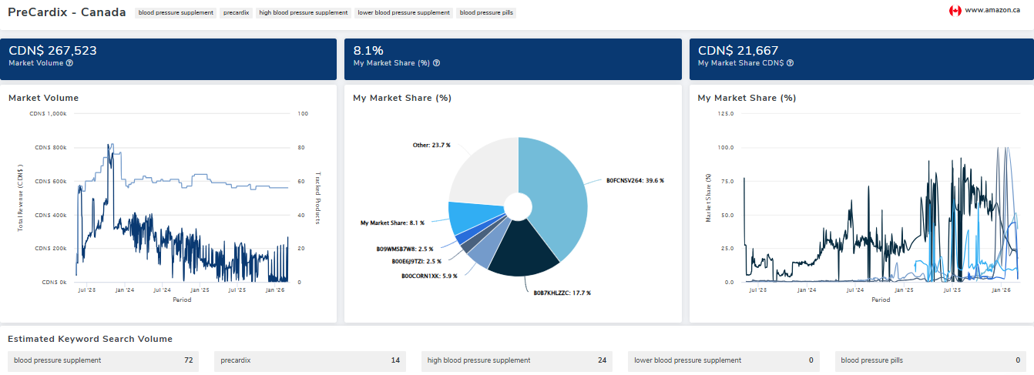This screenshot has width=1034, height=375.
Task: Select the 'high blood pressure supplement' keyword tag
Action: point(303,13)
